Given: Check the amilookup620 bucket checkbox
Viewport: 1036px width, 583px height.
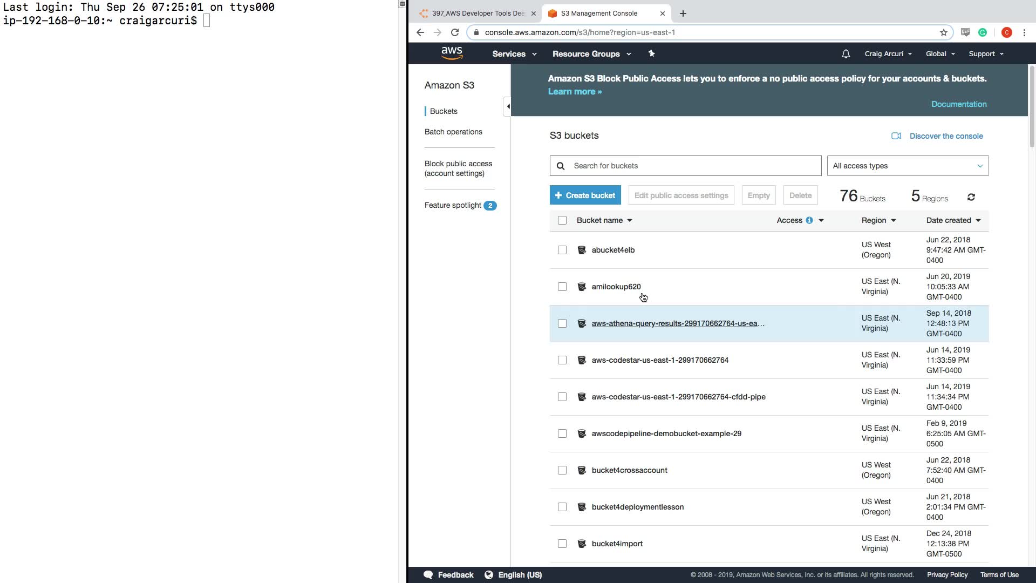Looking at the screenshot, I should [562, 287].
